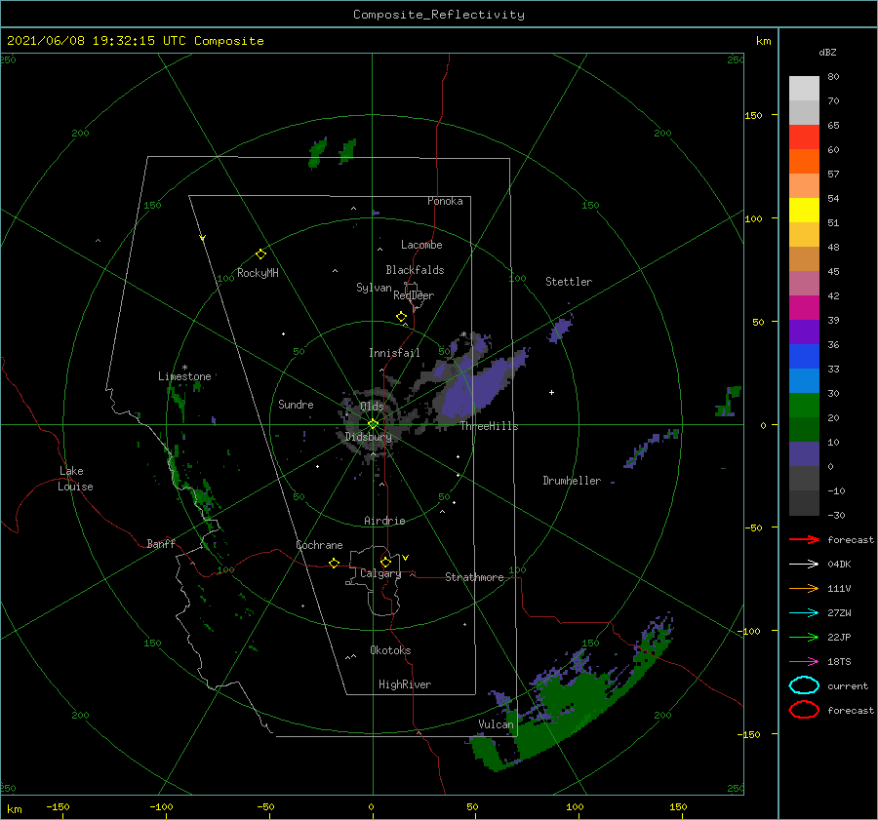Click the white 04DK arrow icon

804,565
